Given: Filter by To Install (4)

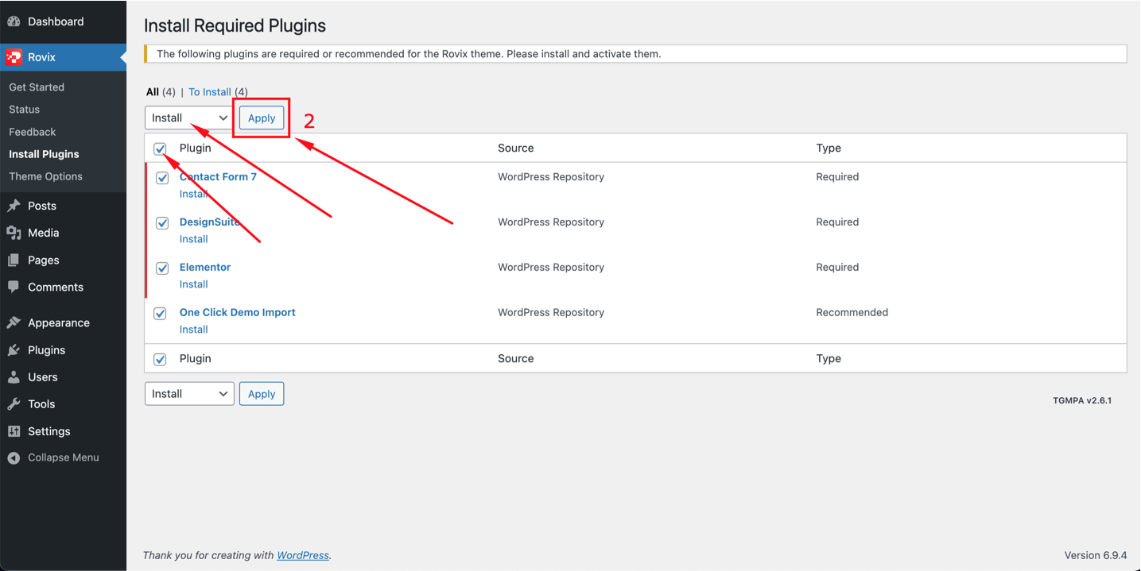Looking at the screenshot, I should (x=219, y=92).
